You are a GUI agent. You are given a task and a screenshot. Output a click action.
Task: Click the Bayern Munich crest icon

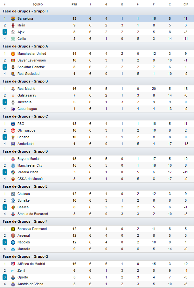click(13, 159)
